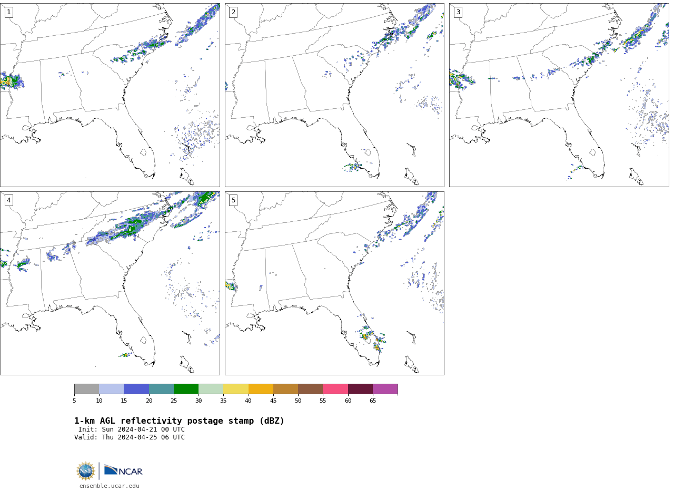Click the colorbar tick label 40
This screenshot has height=492, width=674.
[249, 401]
